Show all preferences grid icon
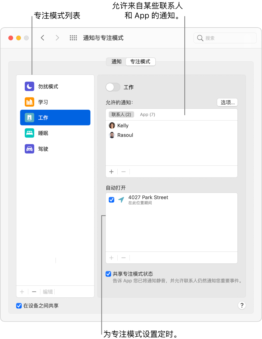The height and width of the screenshot is (339, 262). [73, 38]
